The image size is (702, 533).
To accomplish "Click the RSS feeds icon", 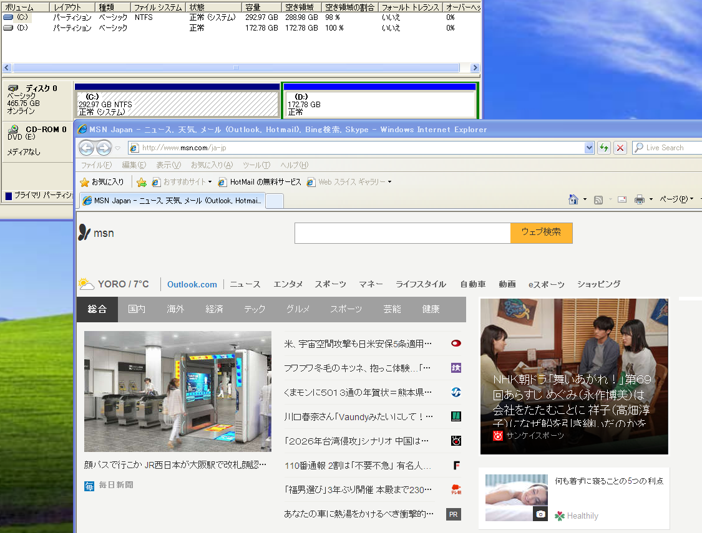I will click(598, 200).
